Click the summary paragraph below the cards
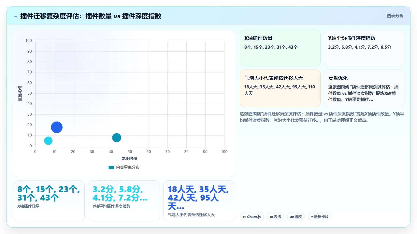Image resolution: width=417 pixels, height=234 pixels. point(322,117)
